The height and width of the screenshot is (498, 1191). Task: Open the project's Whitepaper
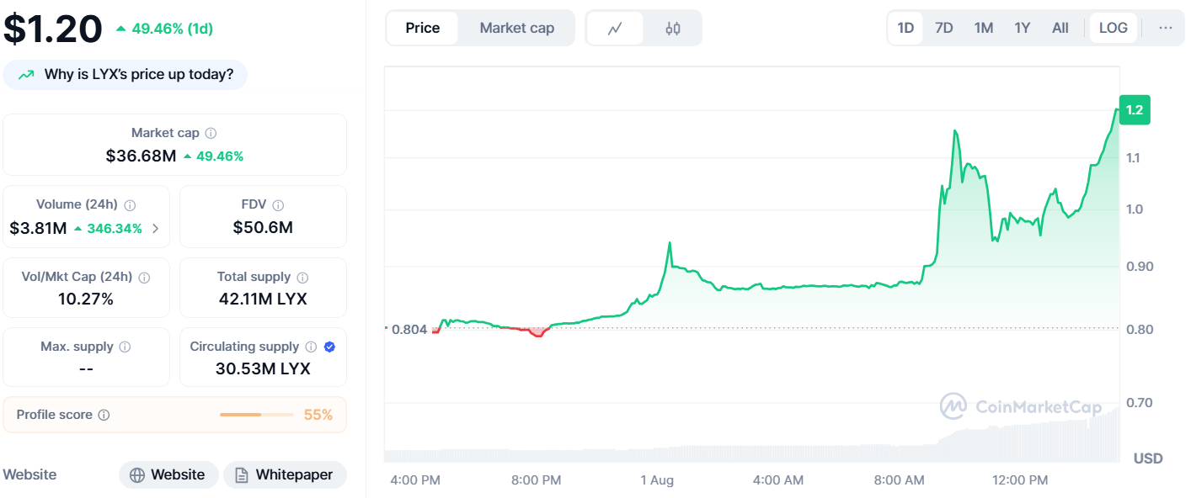tap(285, 474)
